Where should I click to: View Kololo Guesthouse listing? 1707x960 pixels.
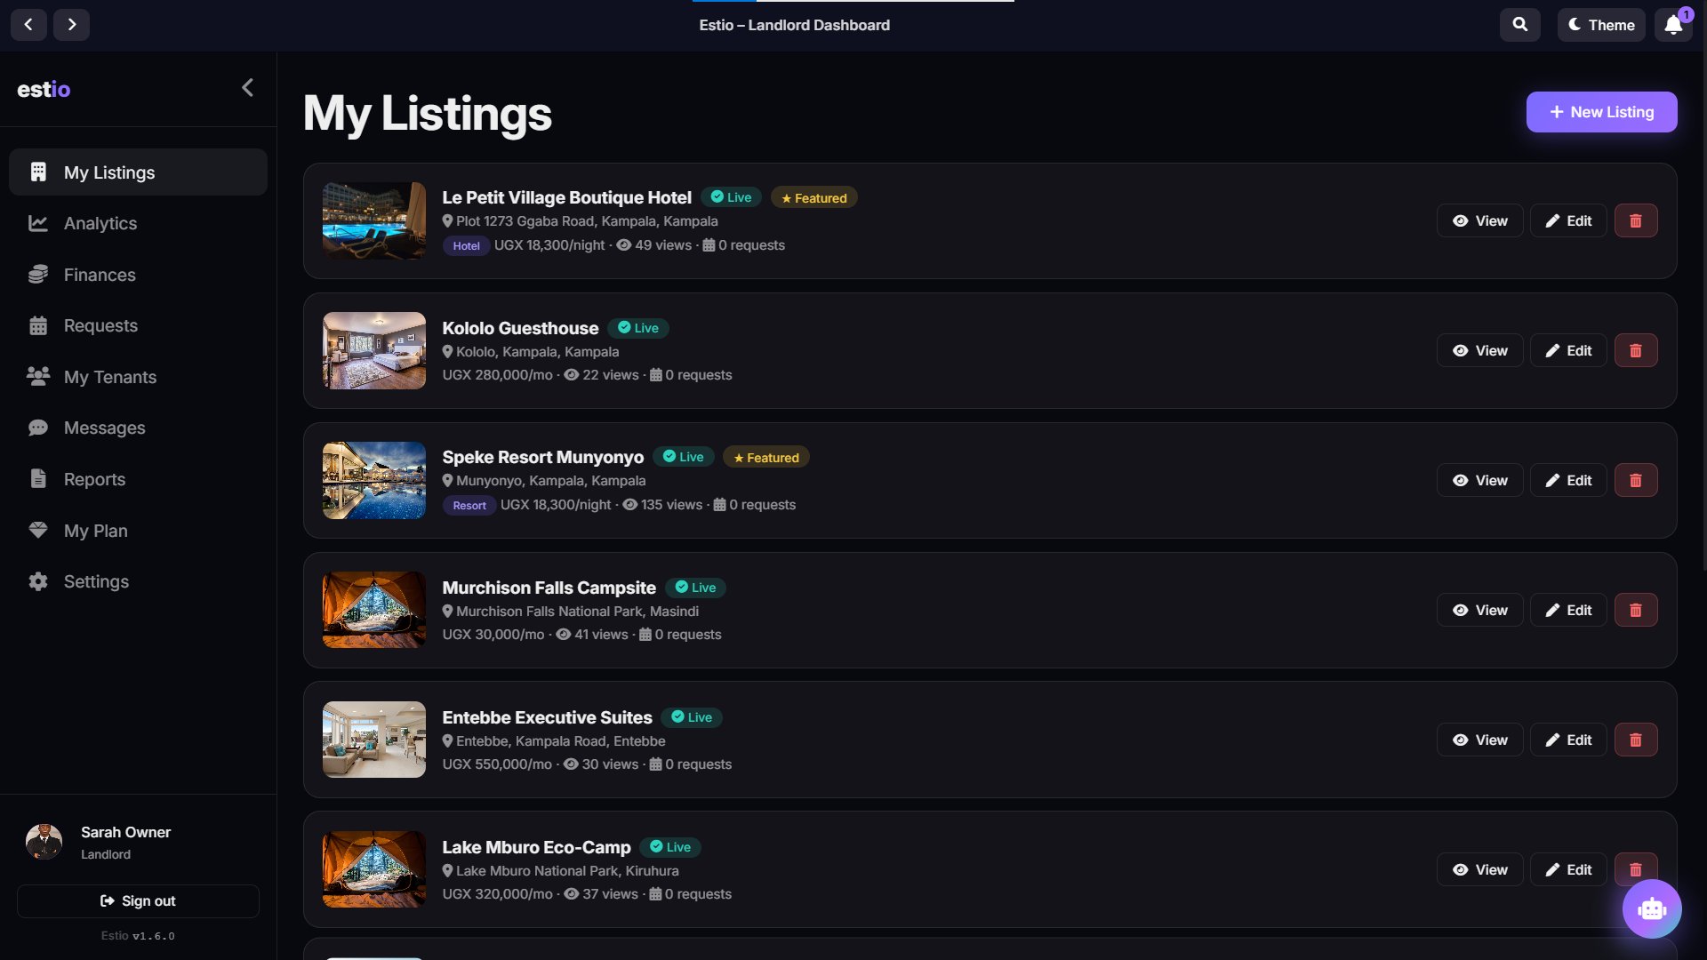pyautogui.click(x=1479, y=350)
